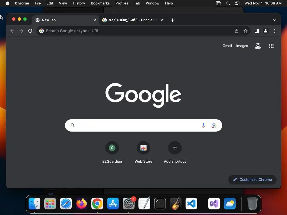The image size is (287, 215).
Task: Close the Google Search tab
Action: pyautogui.click(x=162, y=20)
